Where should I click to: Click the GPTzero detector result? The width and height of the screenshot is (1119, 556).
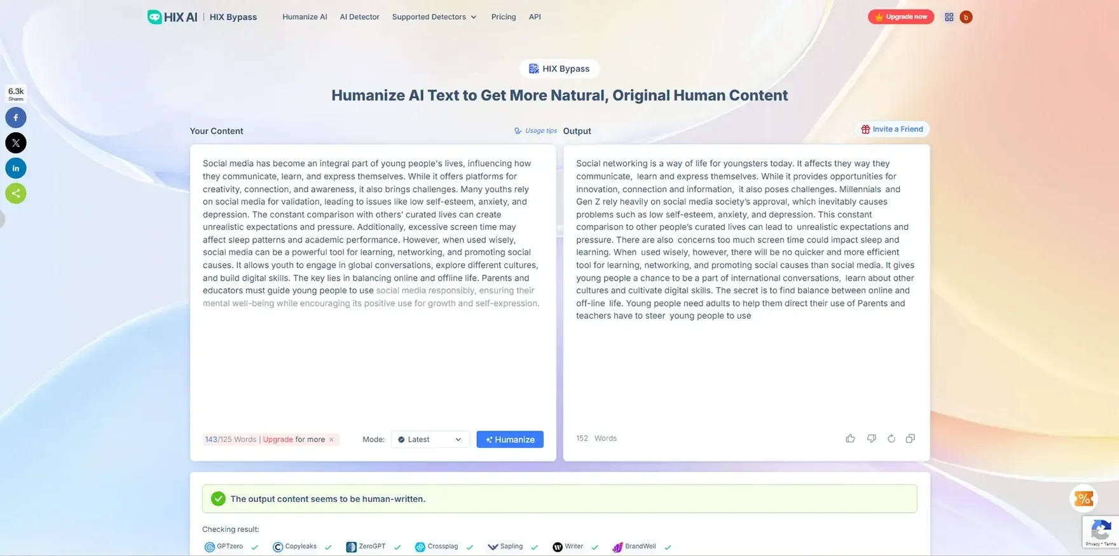231,546
